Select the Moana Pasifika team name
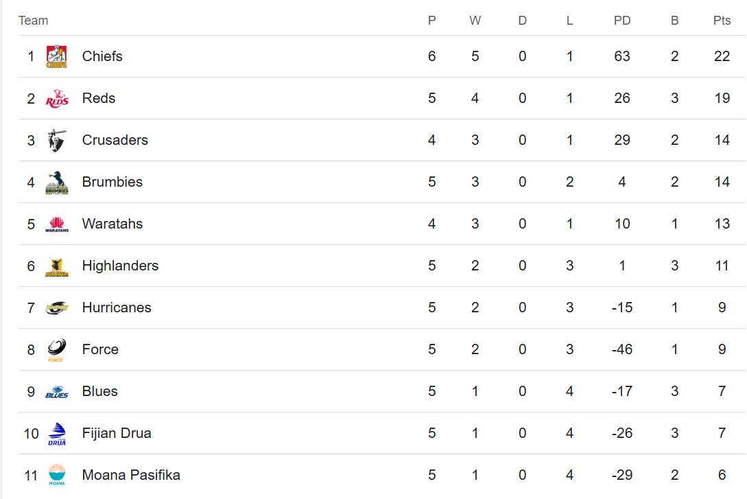Screen dimensions: 747x499 click(131, 475)
